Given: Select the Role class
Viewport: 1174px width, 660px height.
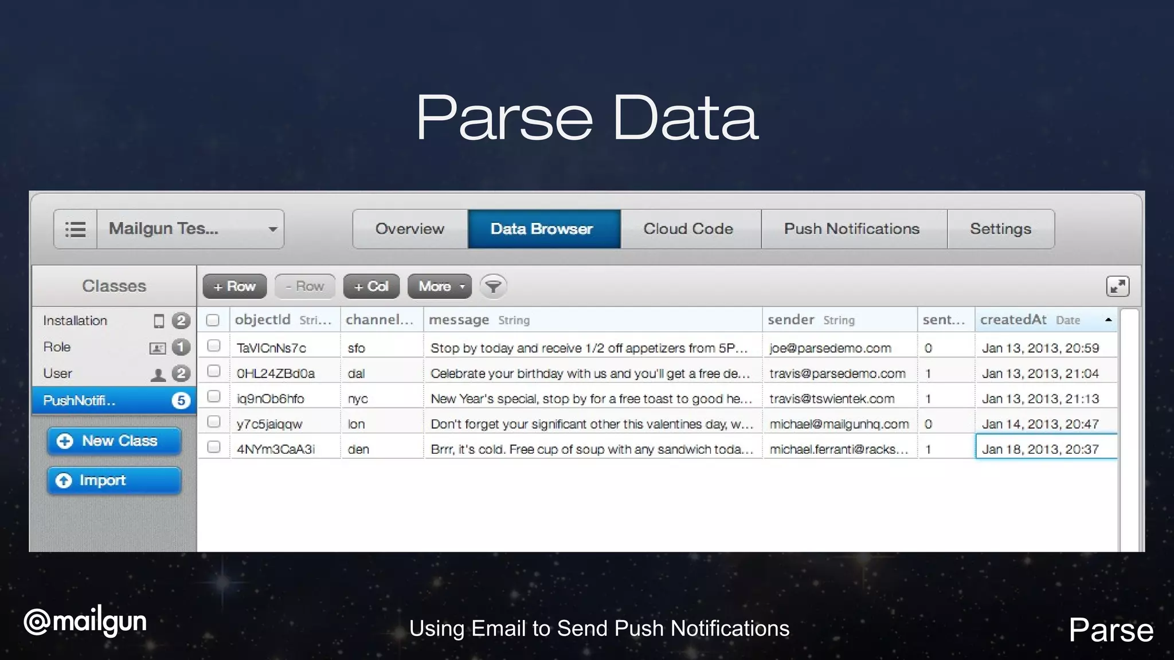Looking at the screenshot, I should tap(114, 347).
